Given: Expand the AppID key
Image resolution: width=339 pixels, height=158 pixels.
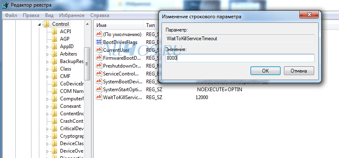Looking at the screenshot, I should tap(47, 46).
